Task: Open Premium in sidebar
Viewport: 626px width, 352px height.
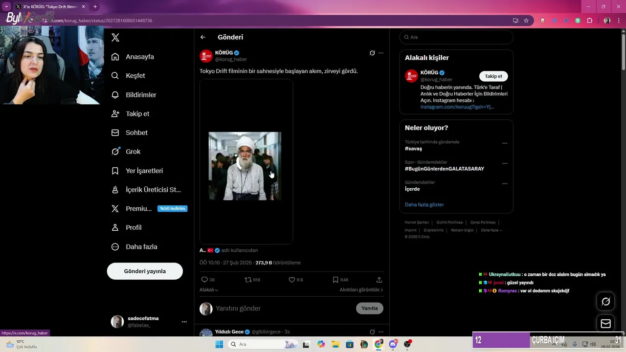Action: click(x=132, y=209)
